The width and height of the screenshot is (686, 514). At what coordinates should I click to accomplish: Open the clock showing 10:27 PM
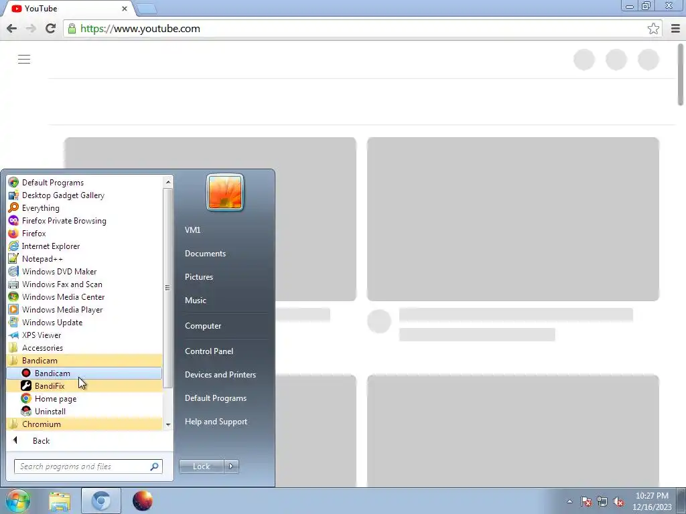tap(652, 501)
